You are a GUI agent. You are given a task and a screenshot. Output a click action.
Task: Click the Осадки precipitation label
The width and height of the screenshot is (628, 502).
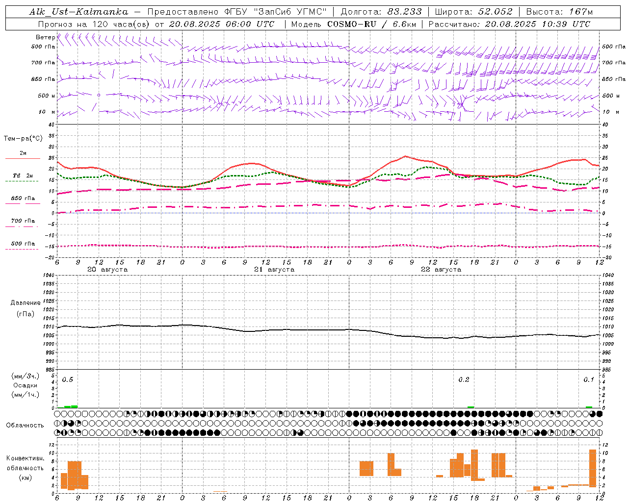26,385
